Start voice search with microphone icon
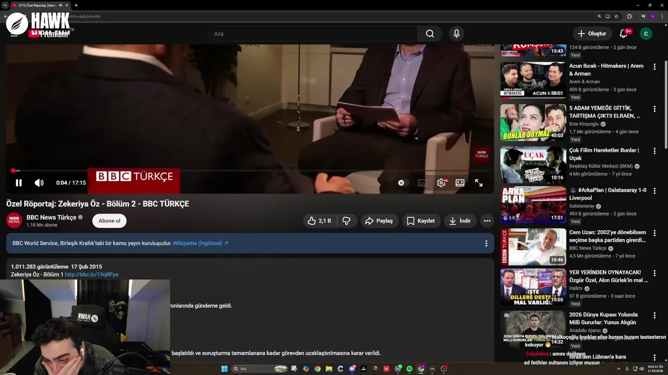The image size is (668, 375). tap(457, 34)
